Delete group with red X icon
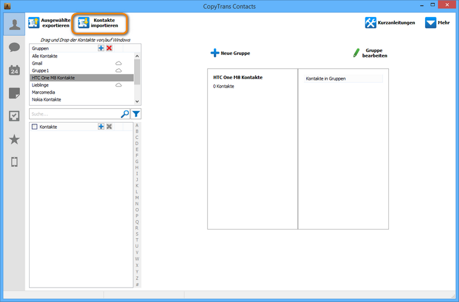Viewport: 459px width, 302px height. point(109,48)
